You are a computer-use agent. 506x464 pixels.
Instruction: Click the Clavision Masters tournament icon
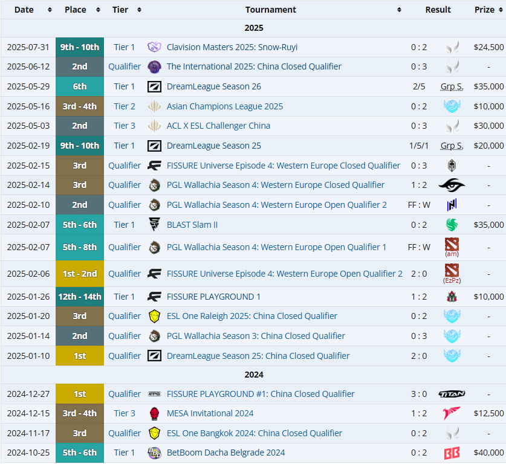(x=154, y=47)
